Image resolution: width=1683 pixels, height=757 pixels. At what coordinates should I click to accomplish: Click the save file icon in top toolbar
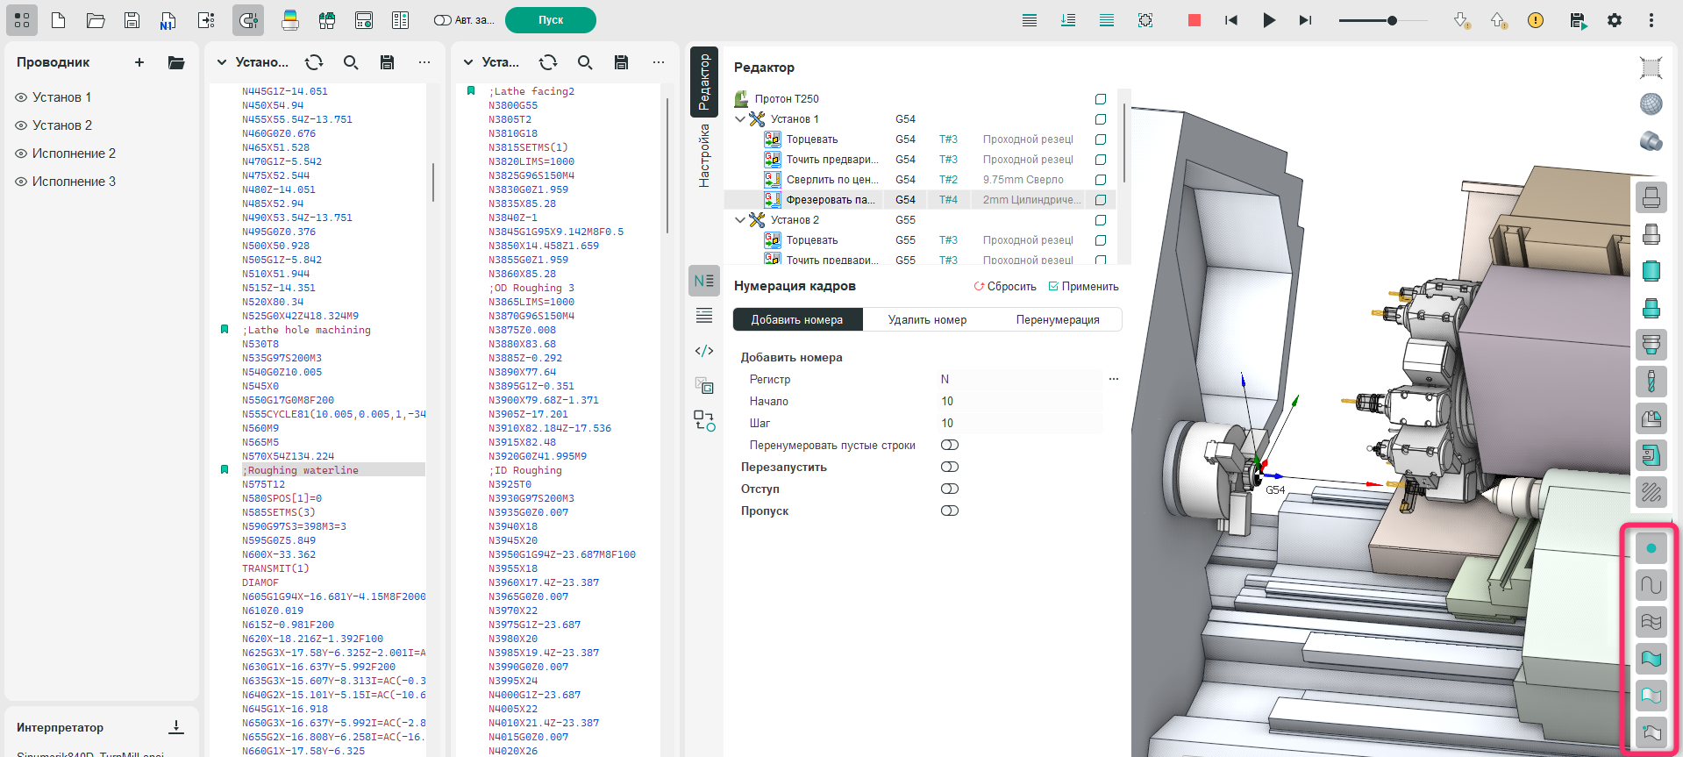click(x=132, y=20)
